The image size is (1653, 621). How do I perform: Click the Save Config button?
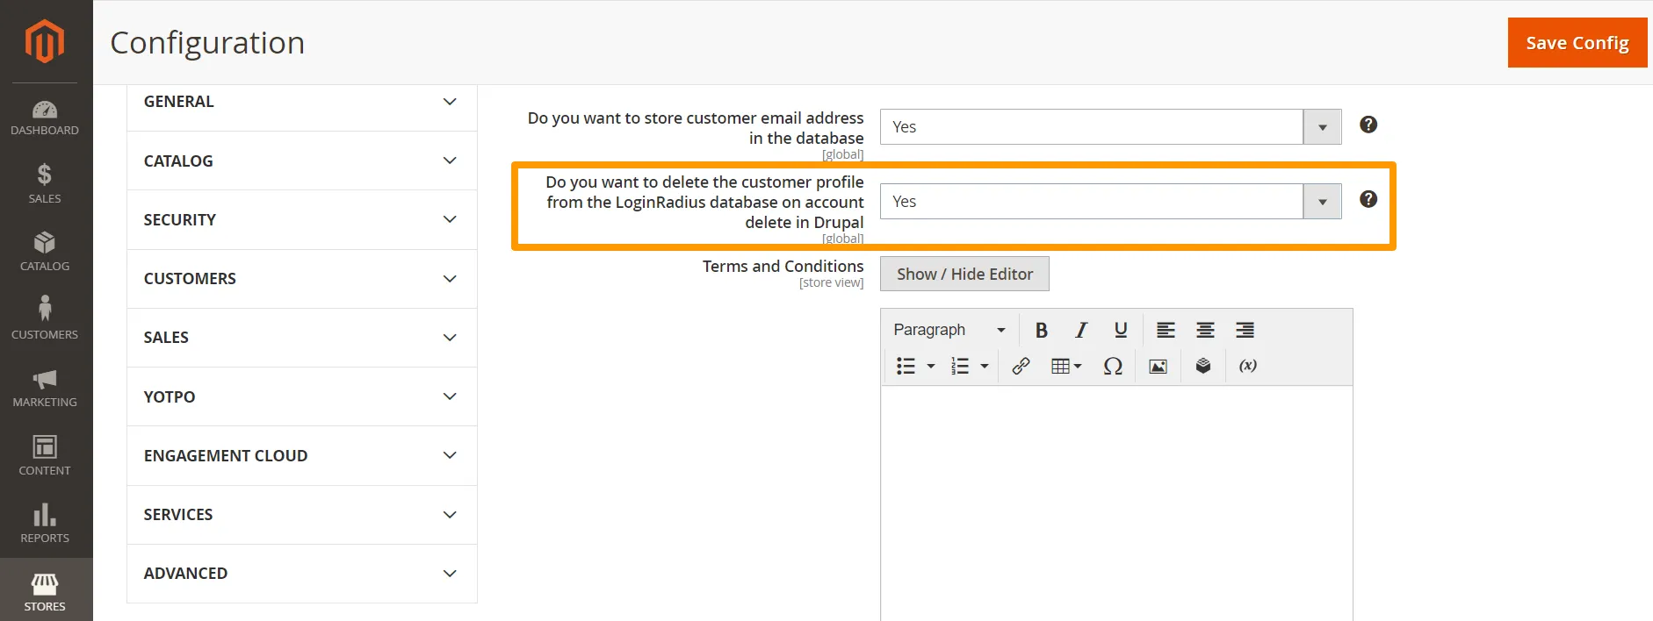(x=1577, y=43)
